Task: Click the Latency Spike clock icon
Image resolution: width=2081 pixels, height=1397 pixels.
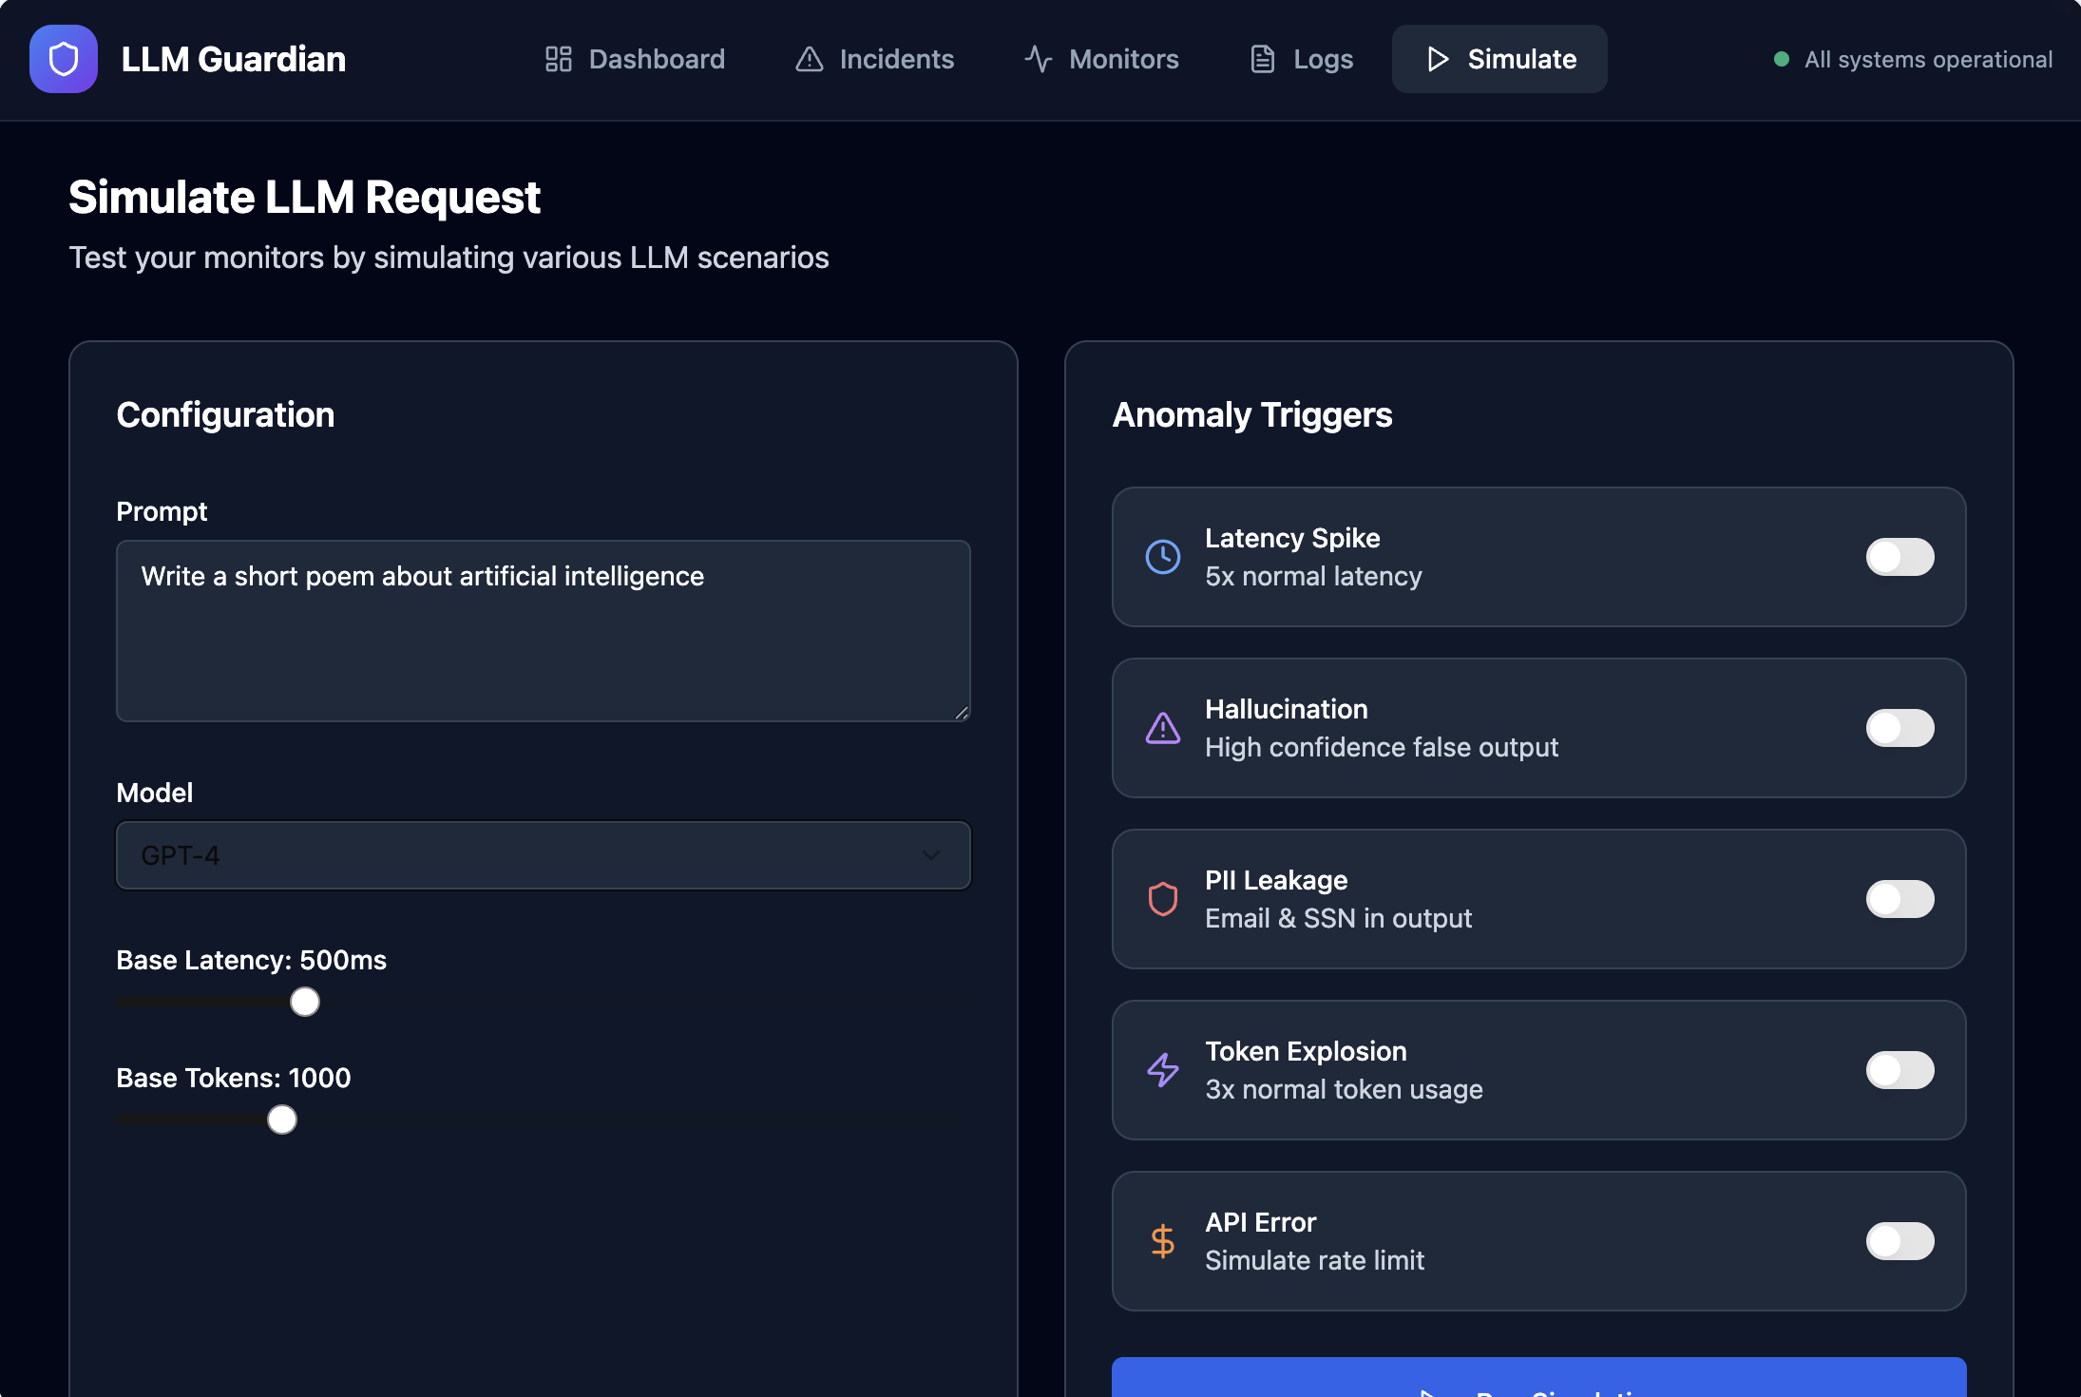Action: (x=1162, y=557)
